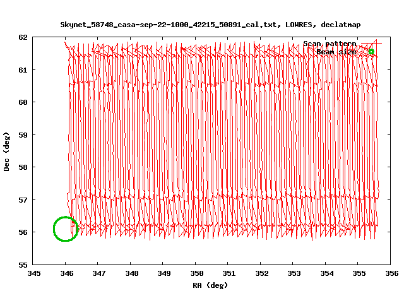404x303 pixels.
Task: Click the y-axis tick label 62
Action: tap(23, 37)
